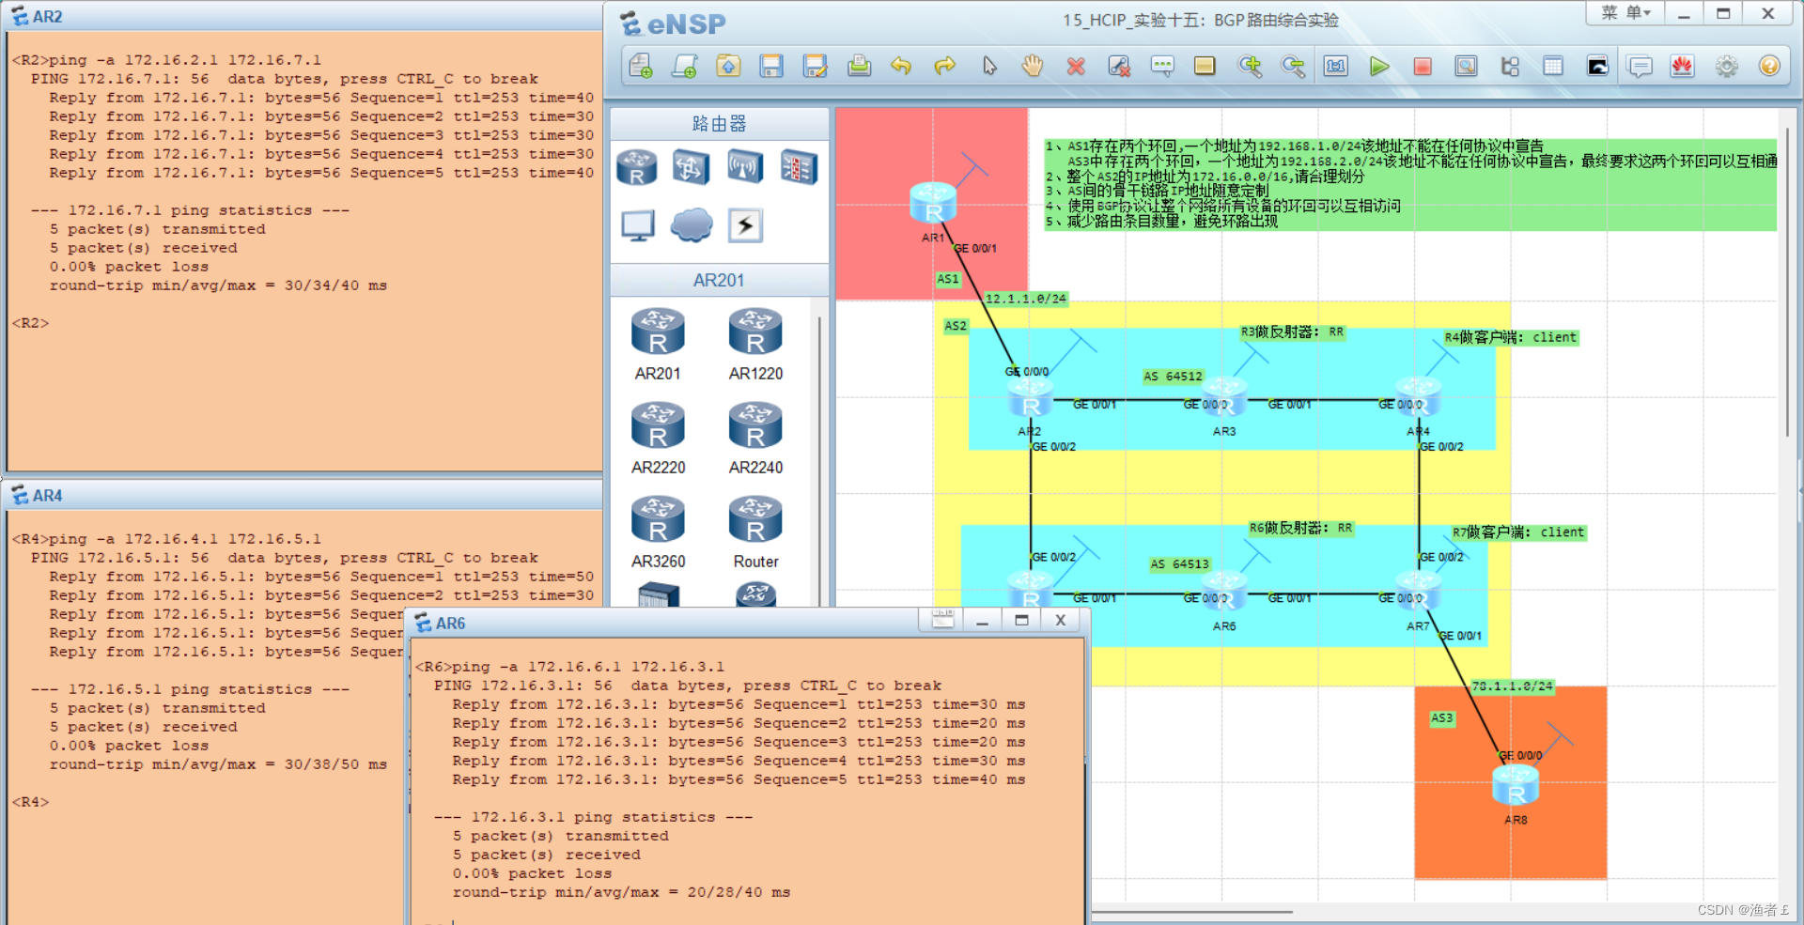Viewport: 1804px width, 925px height.
Task: Minimize the AR6 terminal window
Action: pos(982,620)
